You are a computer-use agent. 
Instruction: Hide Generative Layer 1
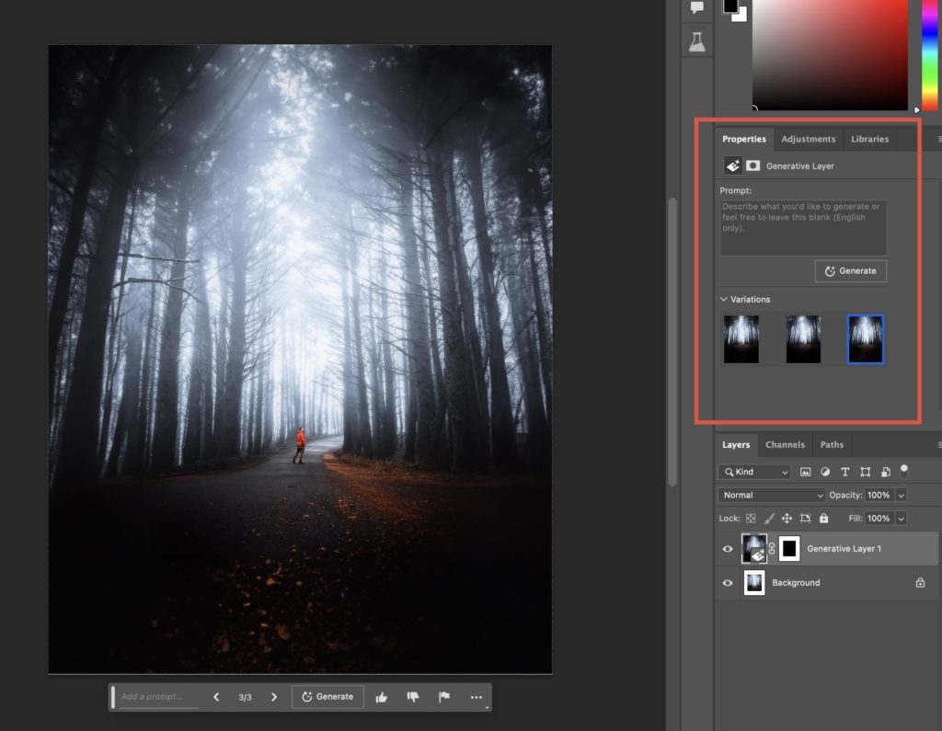728,549
